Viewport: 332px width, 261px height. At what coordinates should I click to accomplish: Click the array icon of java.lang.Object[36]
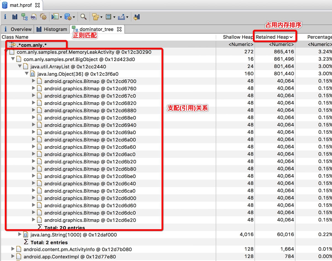point(32,74)
